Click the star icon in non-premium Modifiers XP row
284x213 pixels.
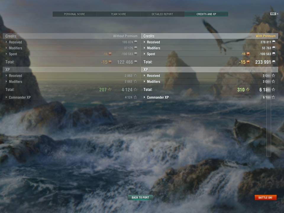coord(135,82)
